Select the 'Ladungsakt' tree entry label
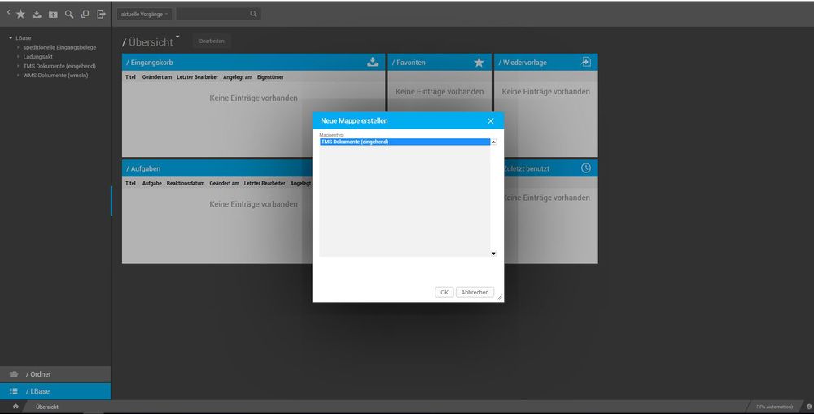 point(38,57)
